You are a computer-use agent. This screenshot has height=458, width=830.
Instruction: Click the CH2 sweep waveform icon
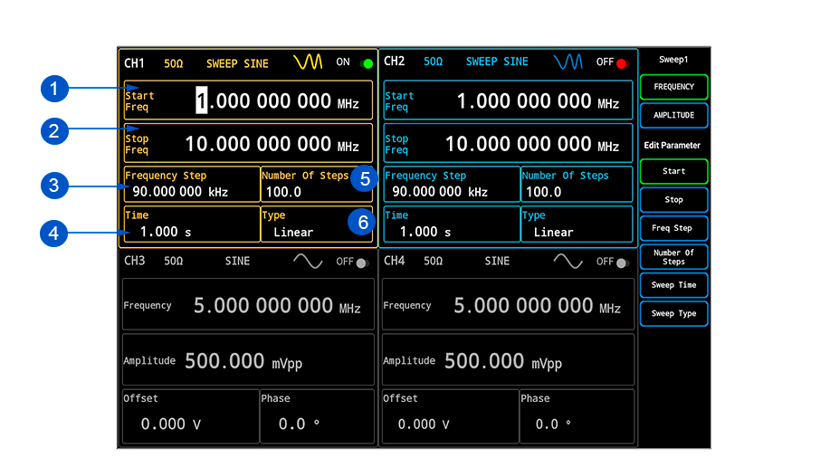[568, 62]
